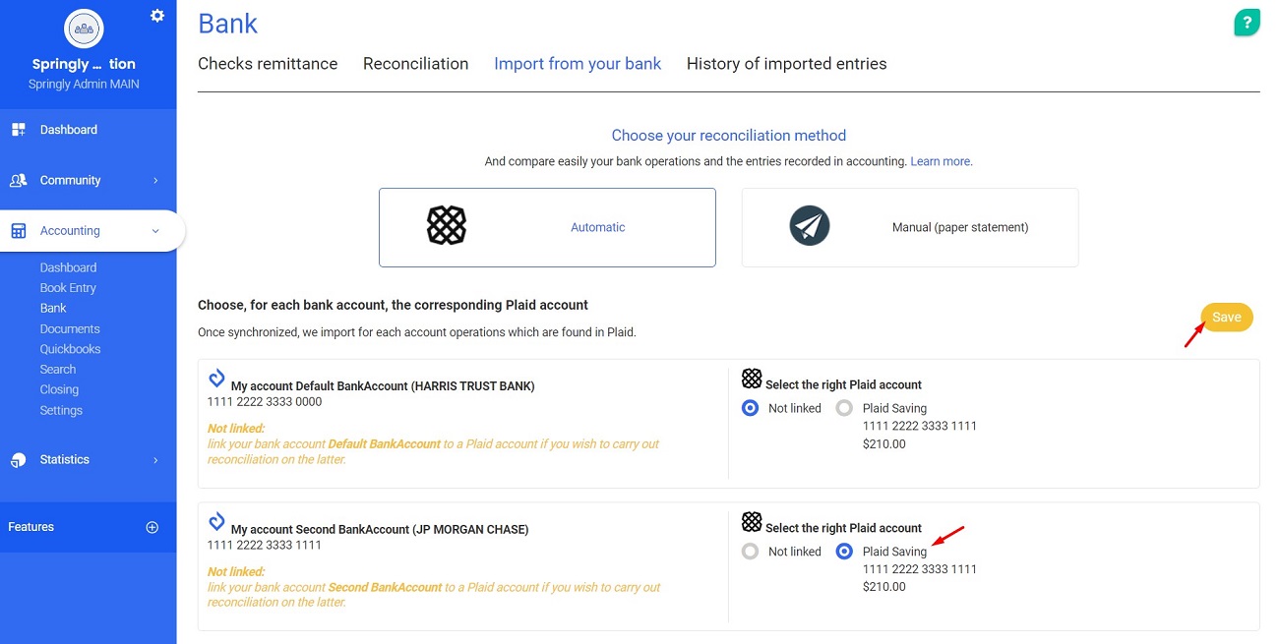The image size is (1279, 644).
Task: Click the Statistics pie chart icon
Action: click(x=18, y=460)
